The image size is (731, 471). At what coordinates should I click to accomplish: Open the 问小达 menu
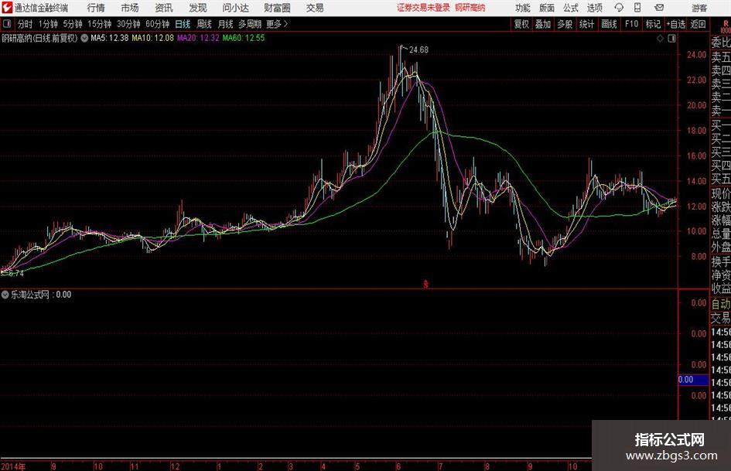235,8
